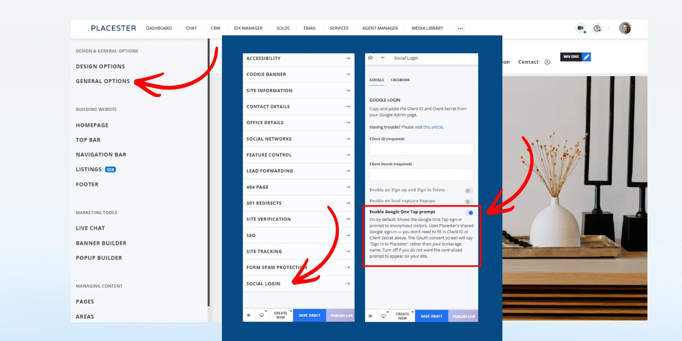Open Media Library in the top navigation
Image resolution: width=682 pixels, height=341 pixels.
pyautogui.click(x=427, y=28)
